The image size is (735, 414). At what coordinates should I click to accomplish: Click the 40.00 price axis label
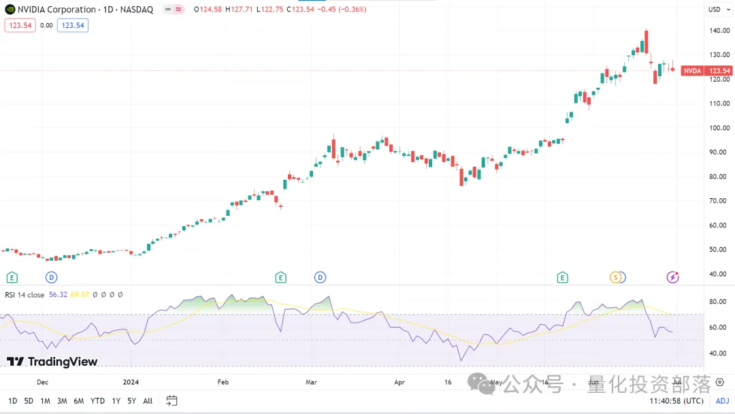(x=718, y=274)
